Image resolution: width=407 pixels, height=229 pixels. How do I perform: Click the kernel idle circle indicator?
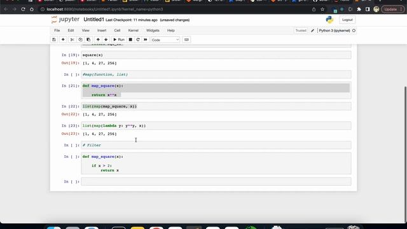(354, 31)
